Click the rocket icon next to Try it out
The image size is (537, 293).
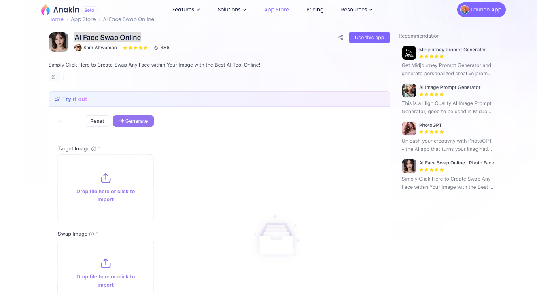(x=57, y=99)
